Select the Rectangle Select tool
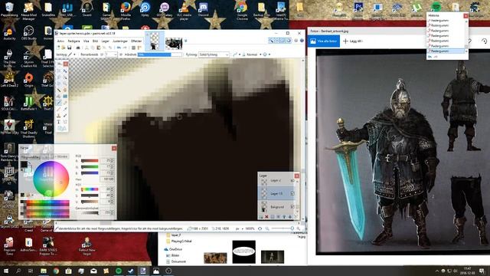490x276 pixels. (58, 71)
